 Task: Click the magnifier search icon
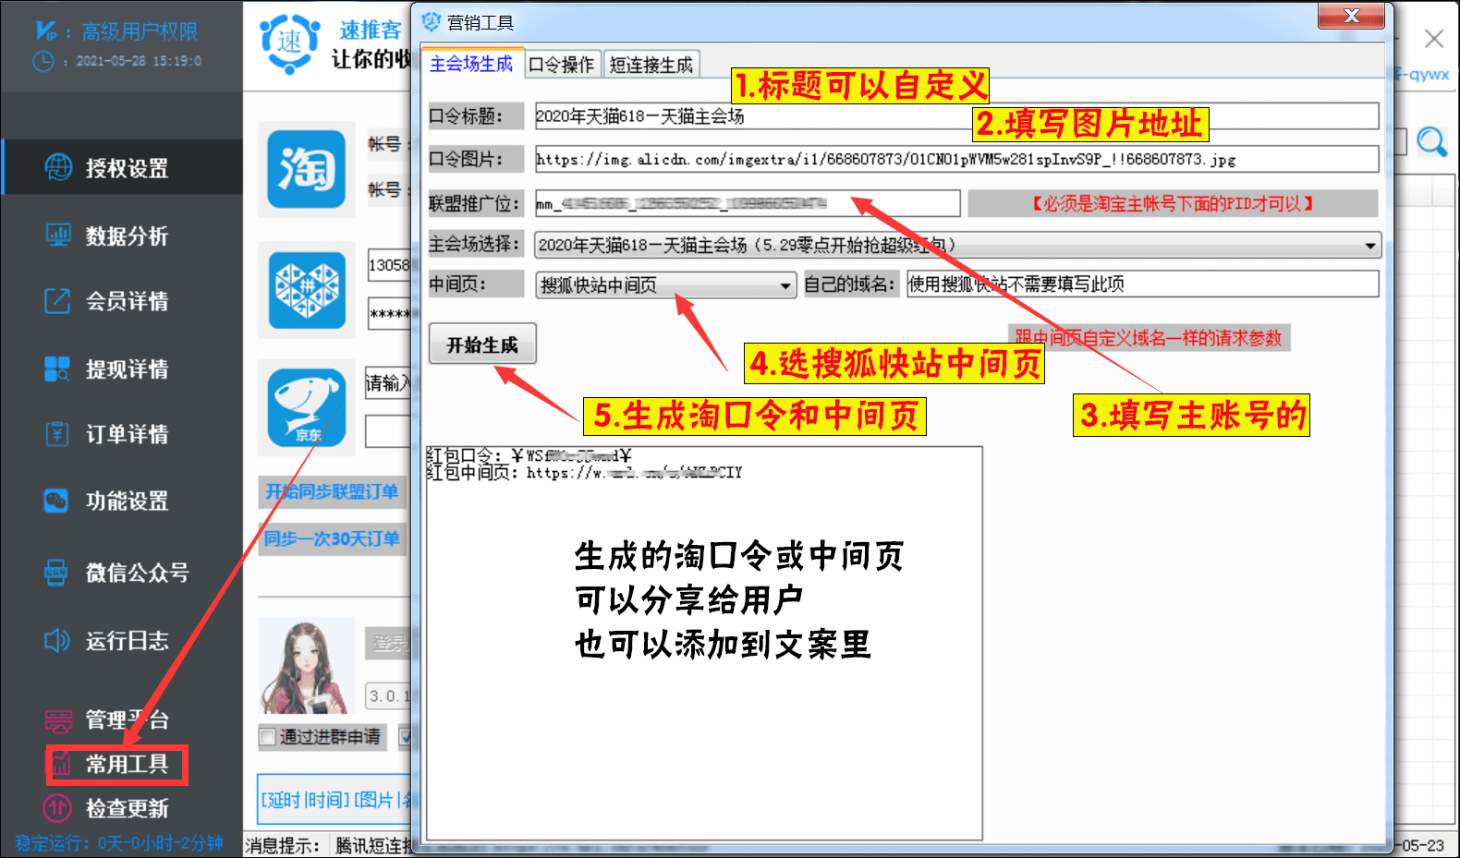coord(1431,141)
